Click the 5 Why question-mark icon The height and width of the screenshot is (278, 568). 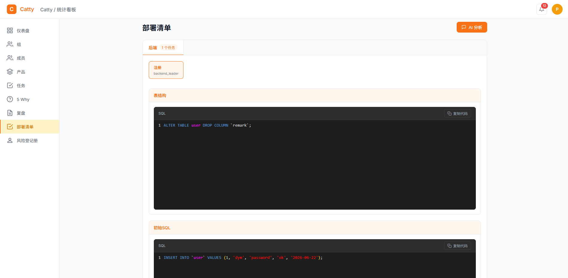click(10, 99)
